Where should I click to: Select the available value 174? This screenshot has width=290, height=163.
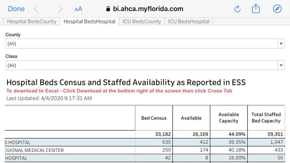(x=204, y=150)
